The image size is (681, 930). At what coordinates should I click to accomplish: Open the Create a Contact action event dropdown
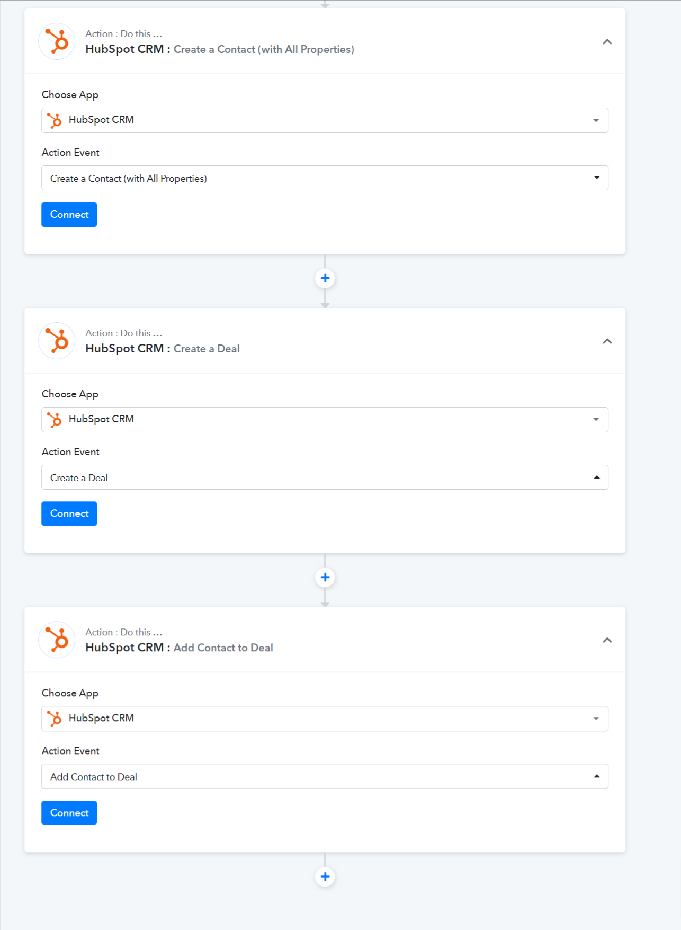click(x=325, y=178)
